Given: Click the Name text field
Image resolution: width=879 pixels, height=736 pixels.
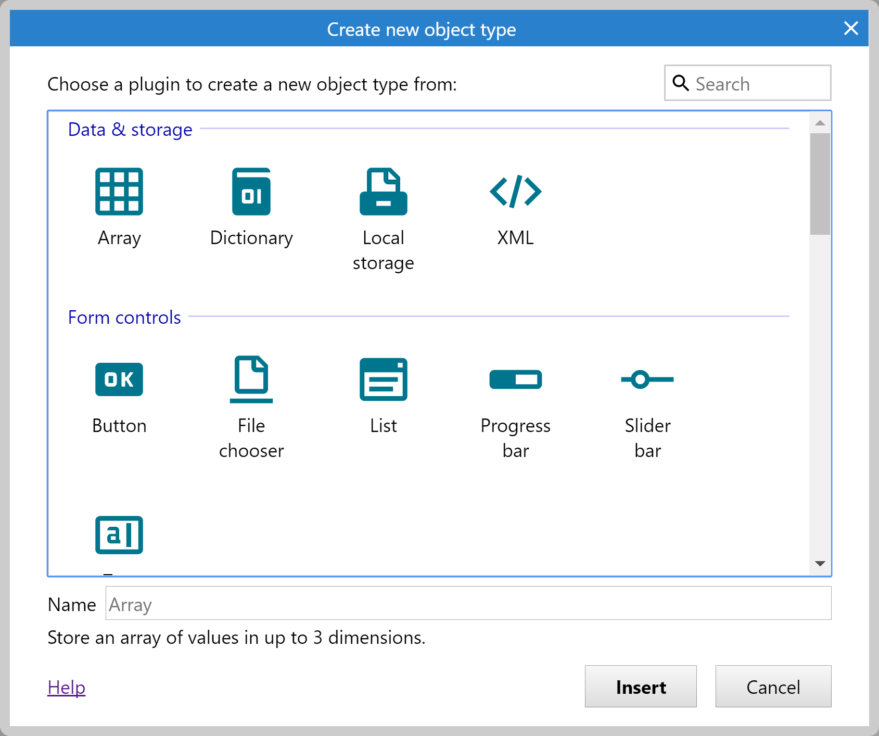Looking at the screenshot, I should pos(468,604).
